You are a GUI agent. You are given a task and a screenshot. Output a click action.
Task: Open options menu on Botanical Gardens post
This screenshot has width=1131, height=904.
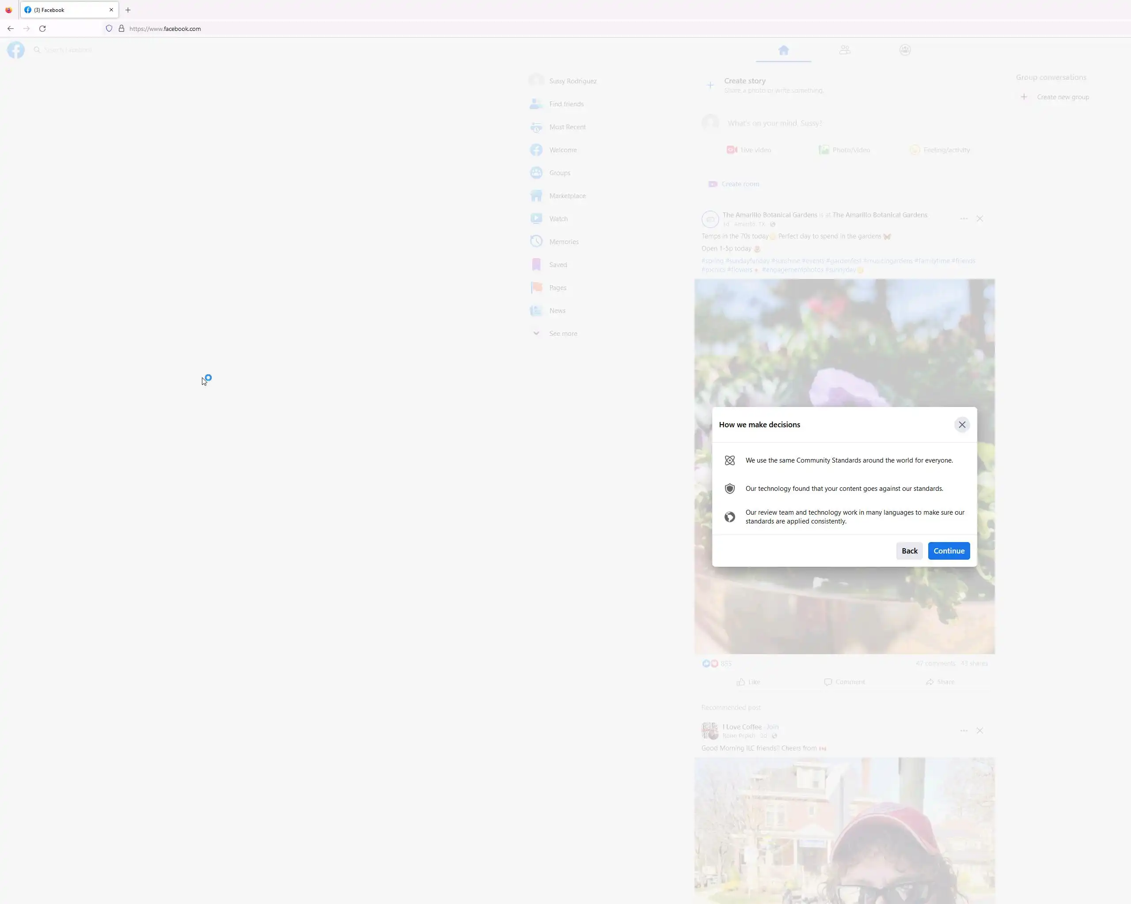tap(964, 218)
